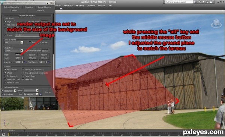225x137 pixels.
Task: Click the Communication Center satellite icon
Action: (204, 2)
